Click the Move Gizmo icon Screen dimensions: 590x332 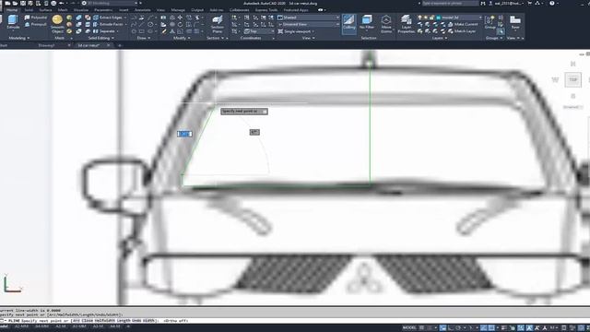pos(386,24)
